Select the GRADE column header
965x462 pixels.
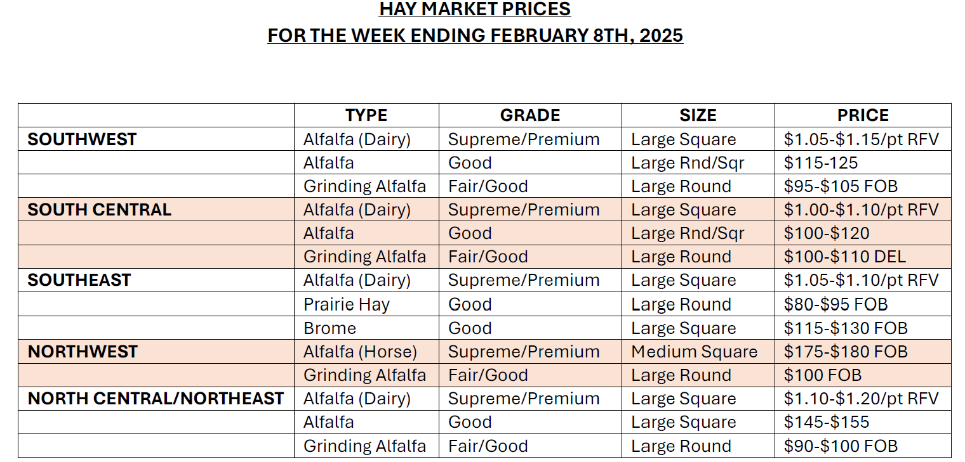(530, 115)
